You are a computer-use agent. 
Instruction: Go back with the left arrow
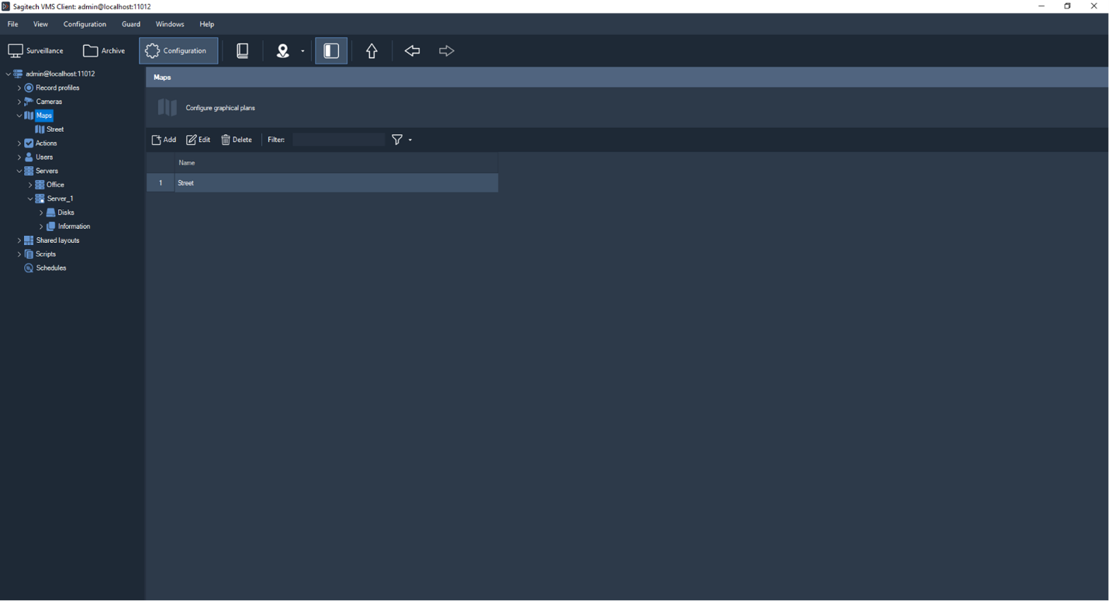[x=412, y=51]
